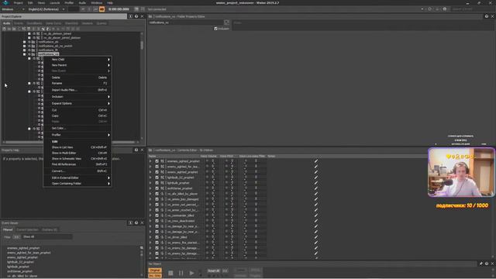This screenshot has width=496, height=279.
Task: Click the stop button in Transport Control
Action: tap(170, 273)
